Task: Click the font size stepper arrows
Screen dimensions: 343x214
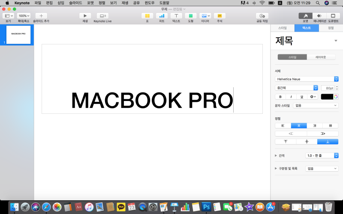Action: (337, 88)
